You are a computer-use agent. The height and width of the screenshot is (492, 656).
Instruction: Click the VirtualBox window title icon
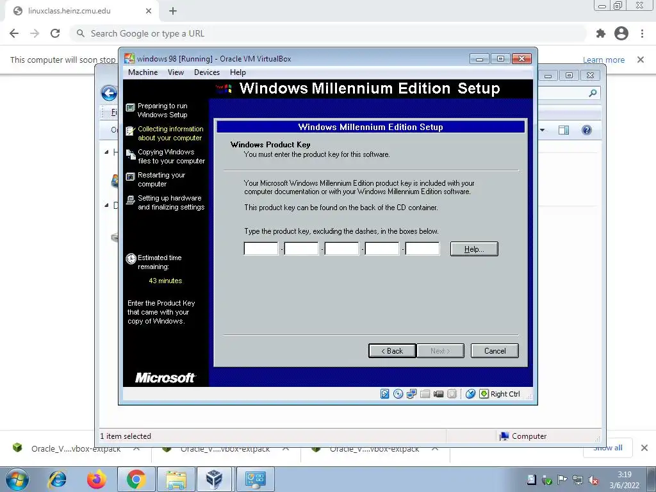[129, 58]
